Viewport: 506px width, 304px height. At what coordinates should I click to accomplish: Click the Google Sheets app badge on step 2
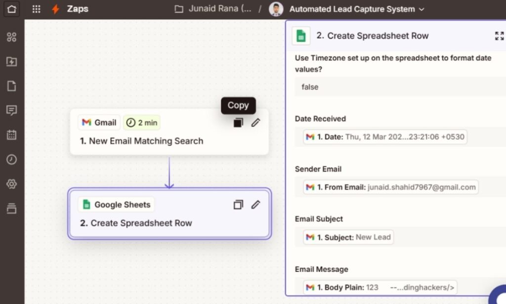click(116, 205)
